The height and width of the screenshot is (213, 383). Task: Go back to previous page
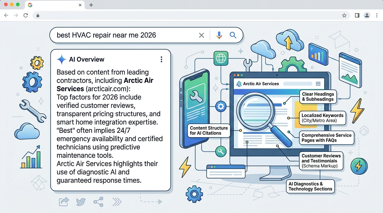click(6, 16)
